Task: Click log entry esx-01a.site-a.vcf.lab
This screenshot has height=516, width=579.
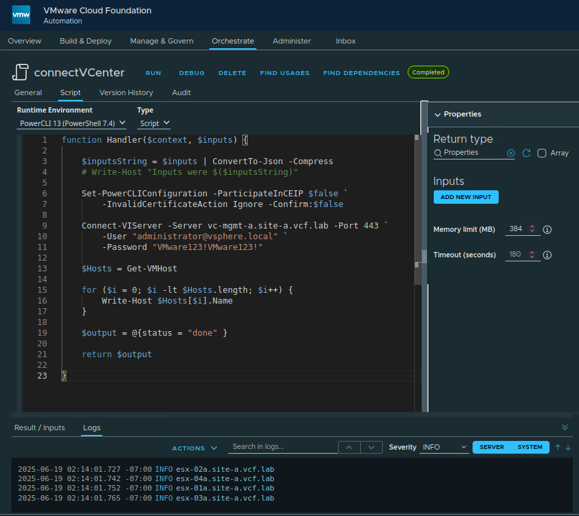Action: (x=225, y=489)
